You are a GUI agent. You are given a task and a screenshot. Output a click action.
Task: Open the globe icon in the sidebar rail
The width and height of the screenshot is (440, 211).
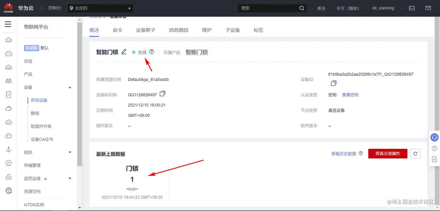[9, 191]
